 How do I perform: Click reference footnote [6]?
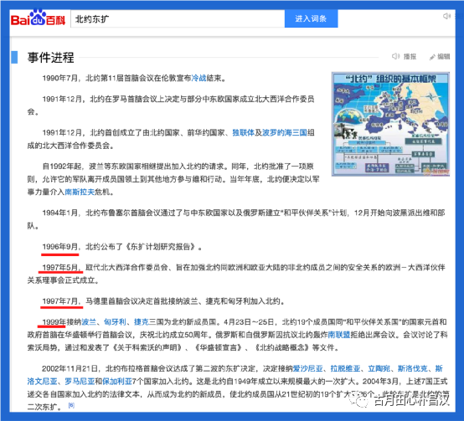point(71,405)
